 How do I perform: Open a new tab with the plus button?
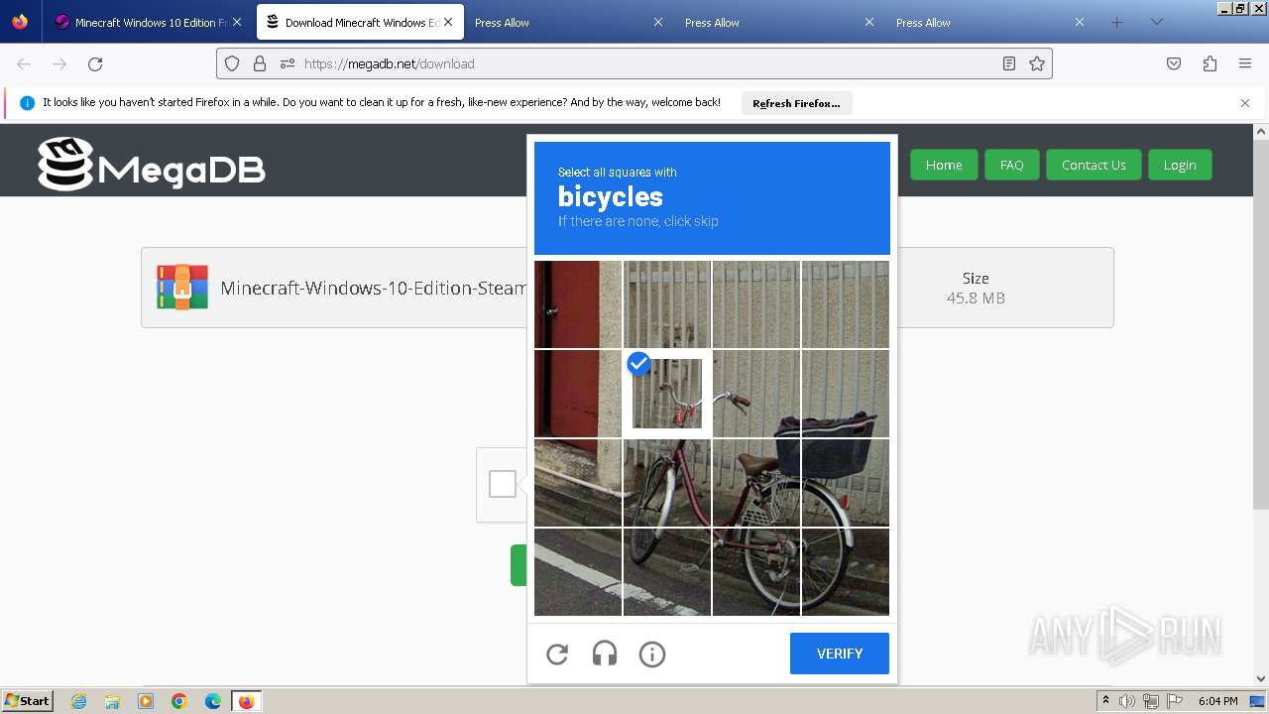tap(1116, 22)
